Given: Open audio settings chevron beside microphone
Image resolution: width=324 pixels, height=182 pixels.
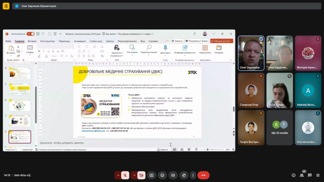Looking at the screenshot, I should tap(118, 175).
